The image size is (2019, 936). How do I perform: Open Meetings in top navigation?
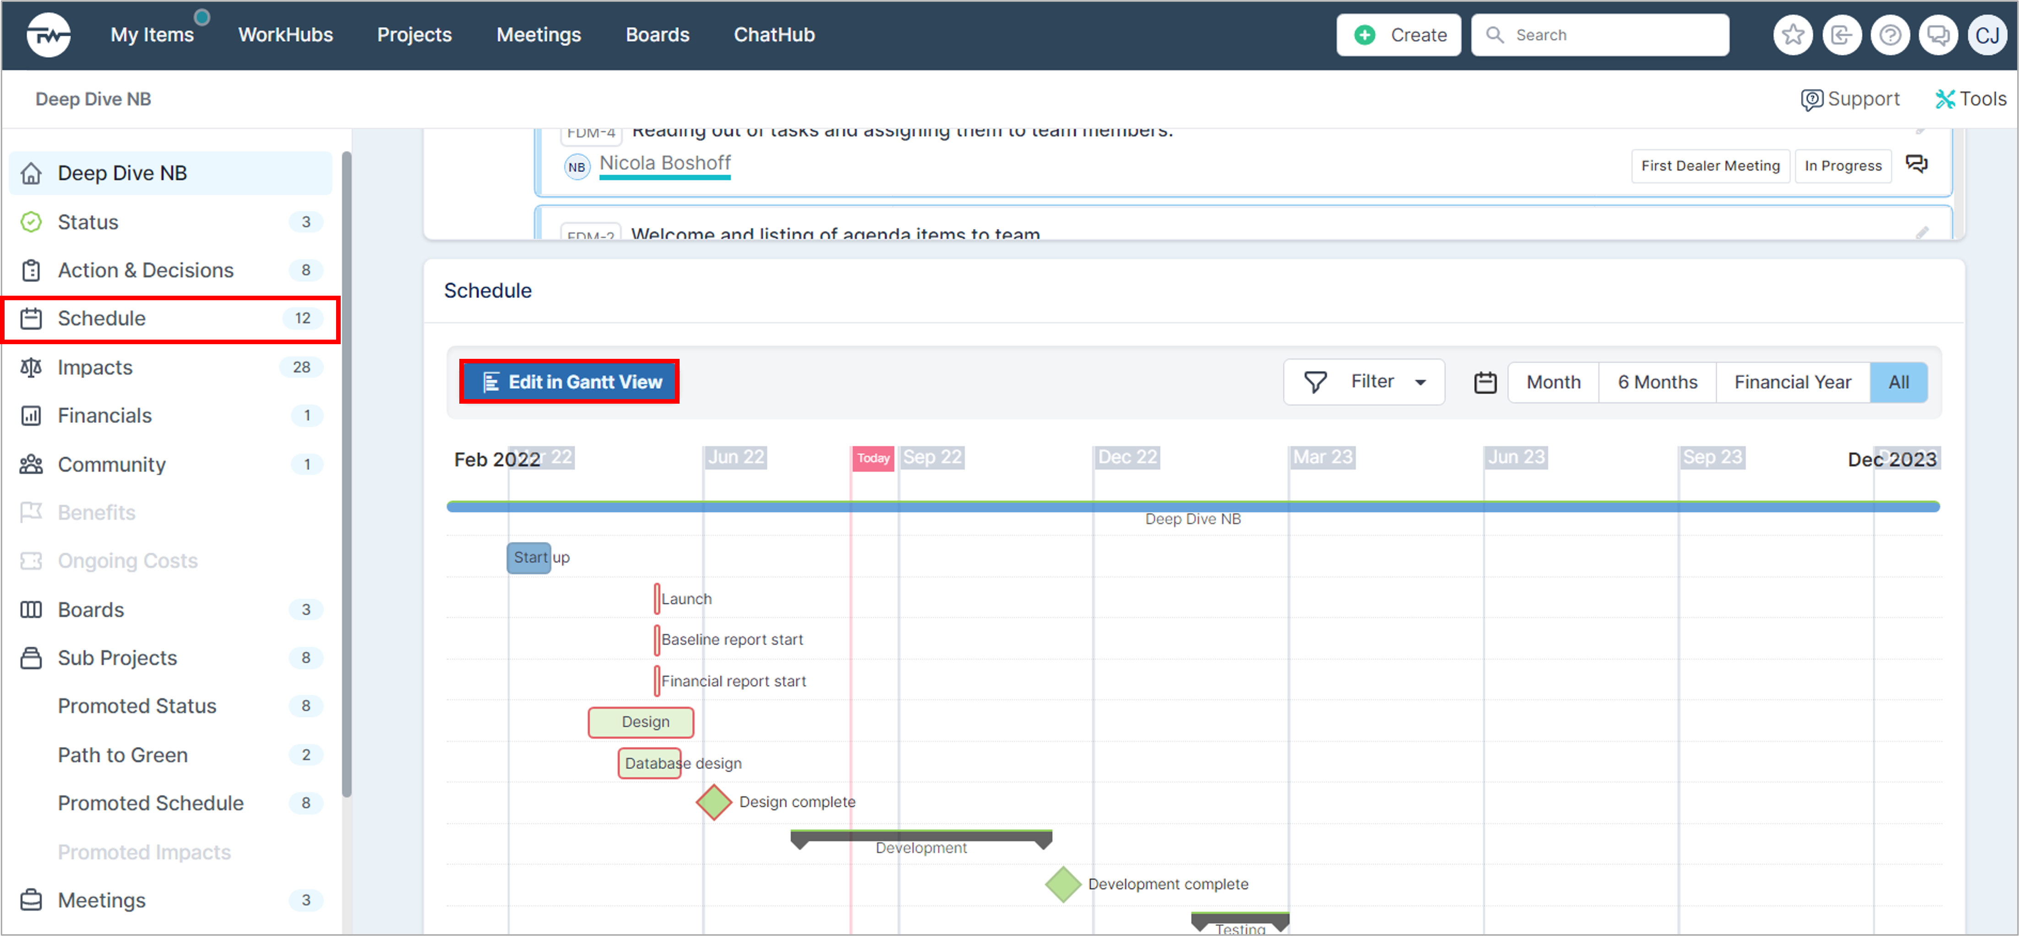[539, 35]
